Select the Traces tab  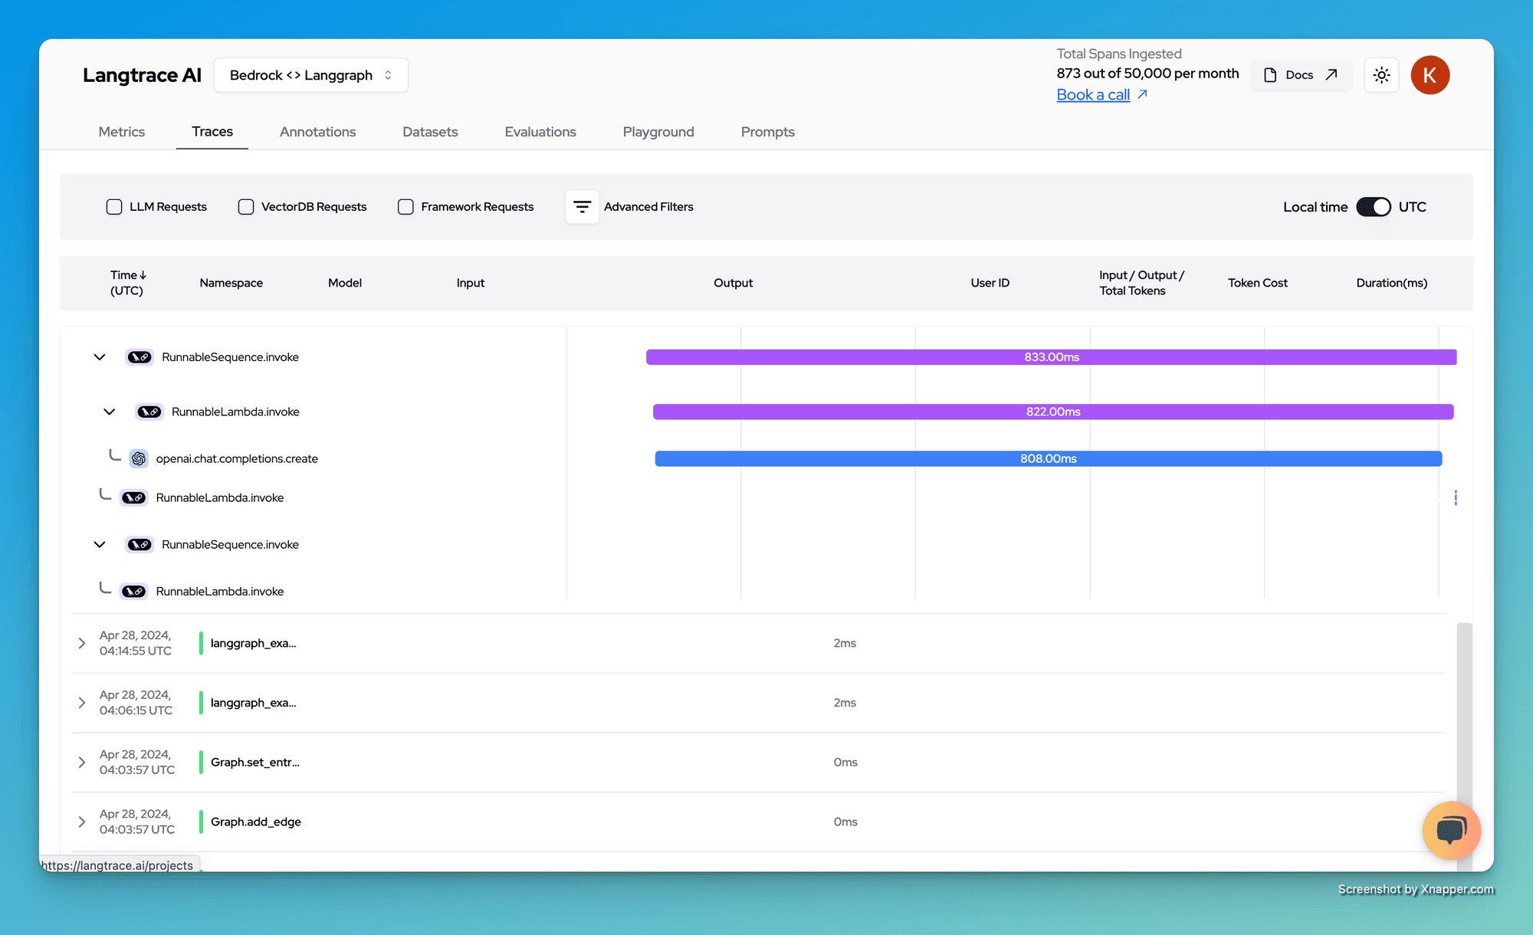[x=212, y=132]
